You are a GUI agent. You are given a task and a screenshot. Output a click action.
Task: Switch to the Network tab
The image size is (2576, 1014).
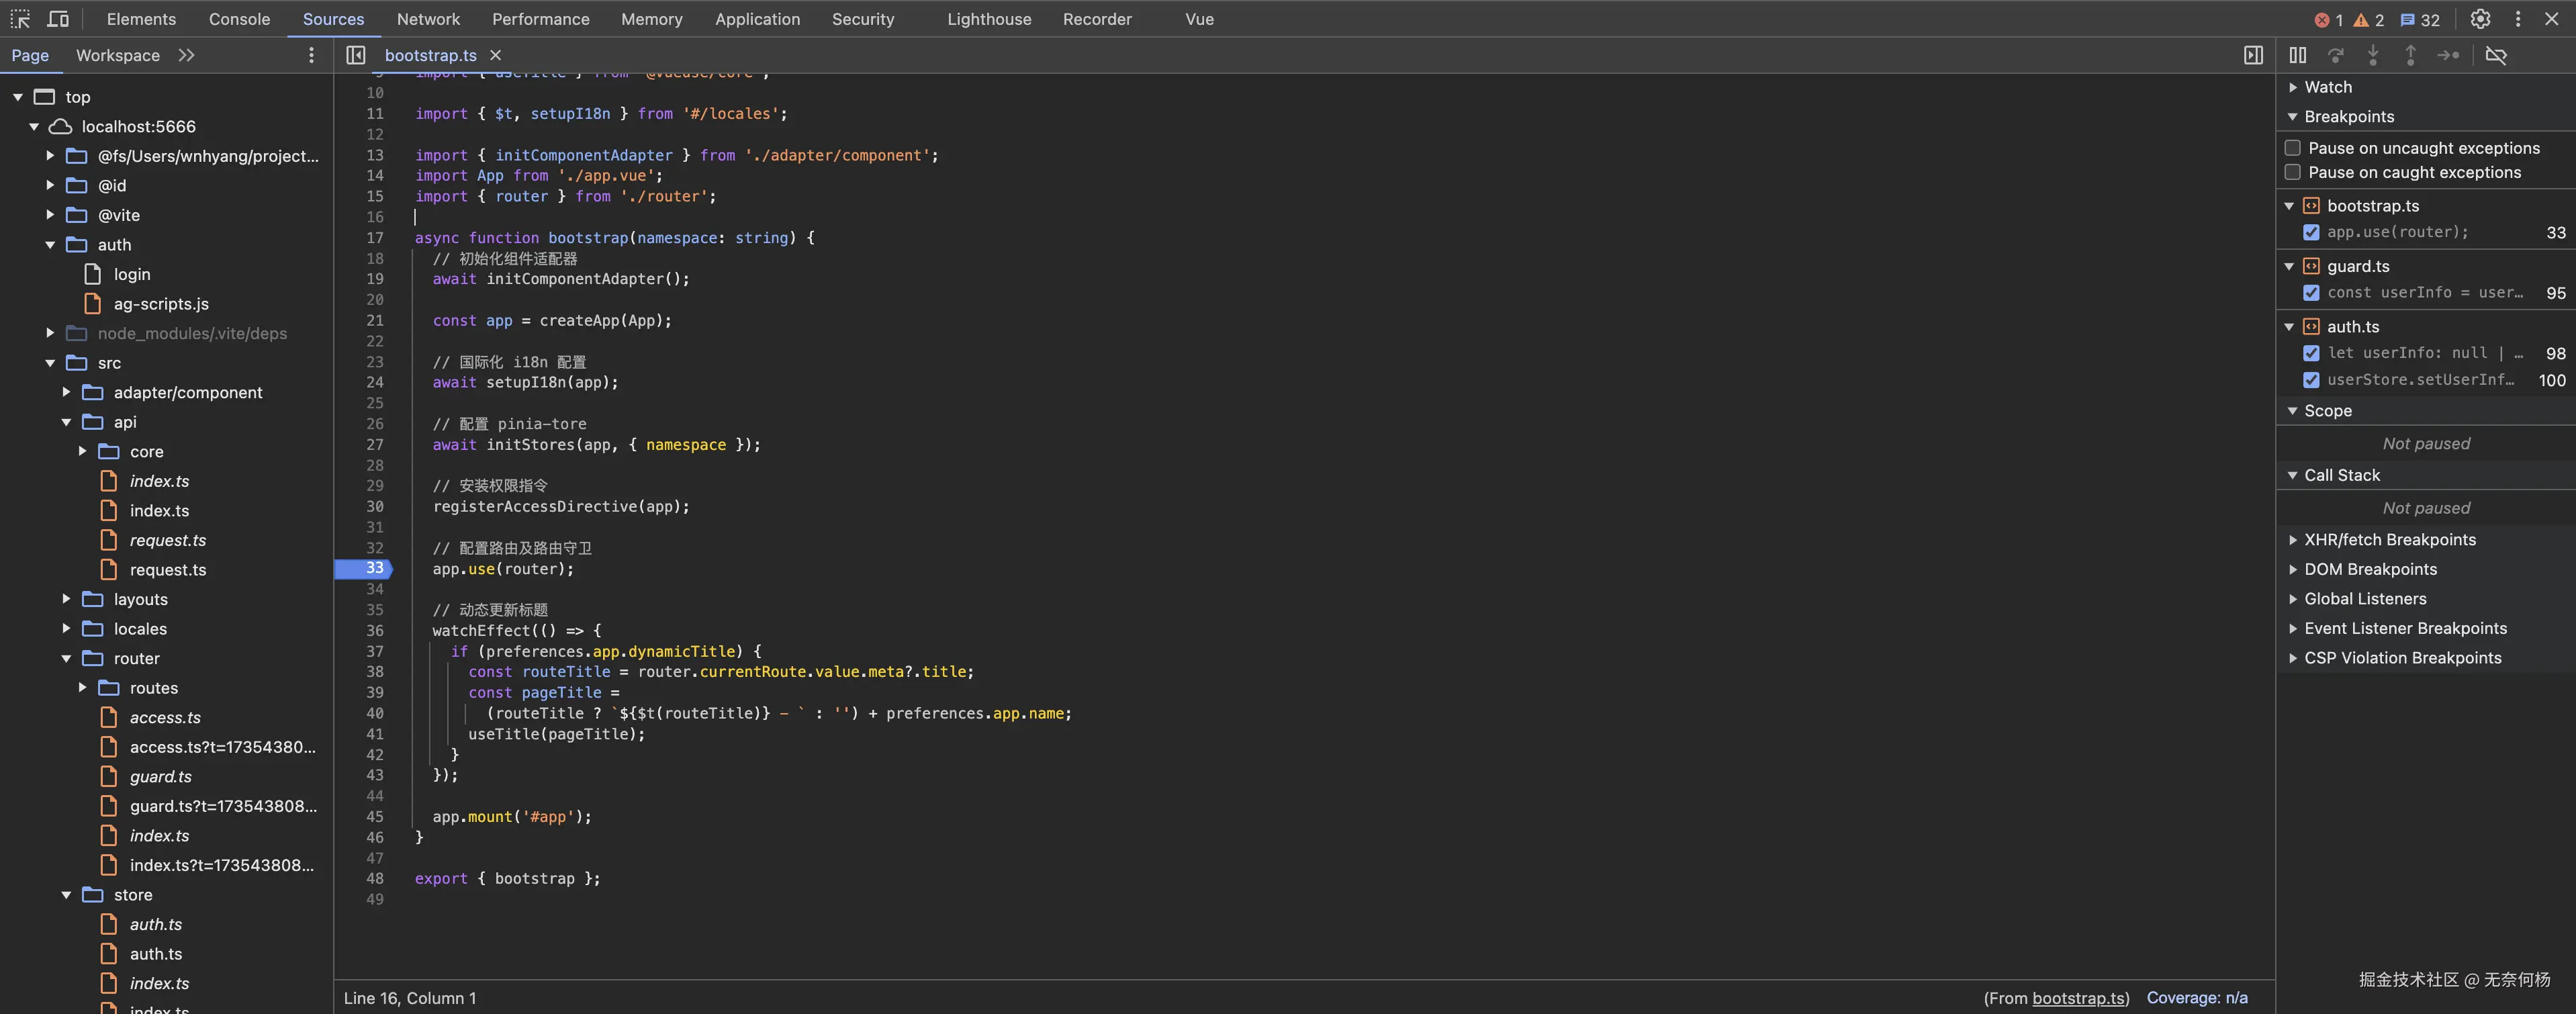[428, 19]
